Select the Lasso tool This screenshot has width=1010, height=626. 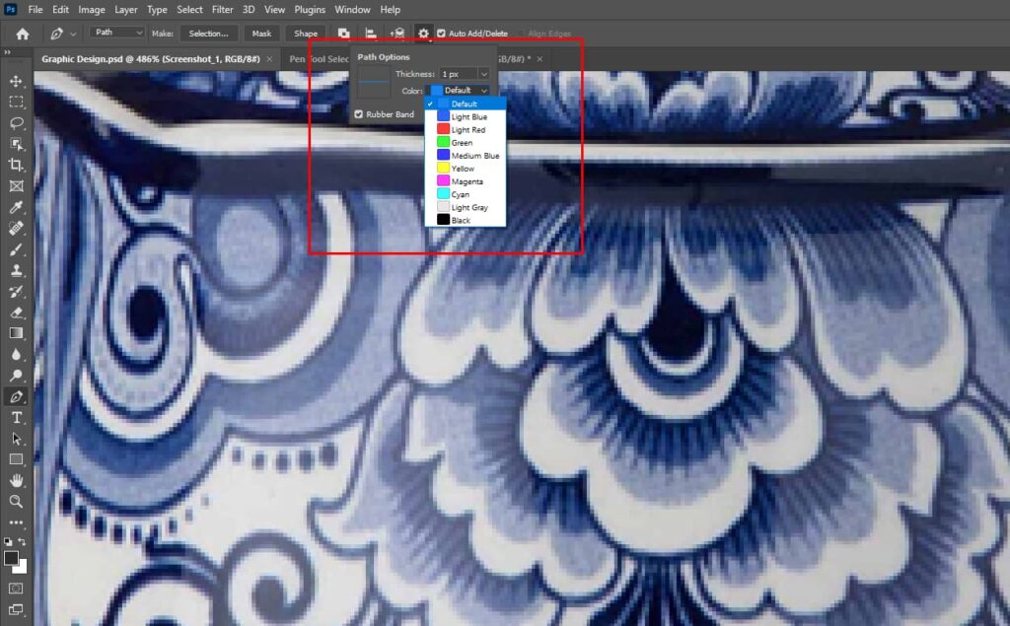pyautogui.click(x=16, y=123)
